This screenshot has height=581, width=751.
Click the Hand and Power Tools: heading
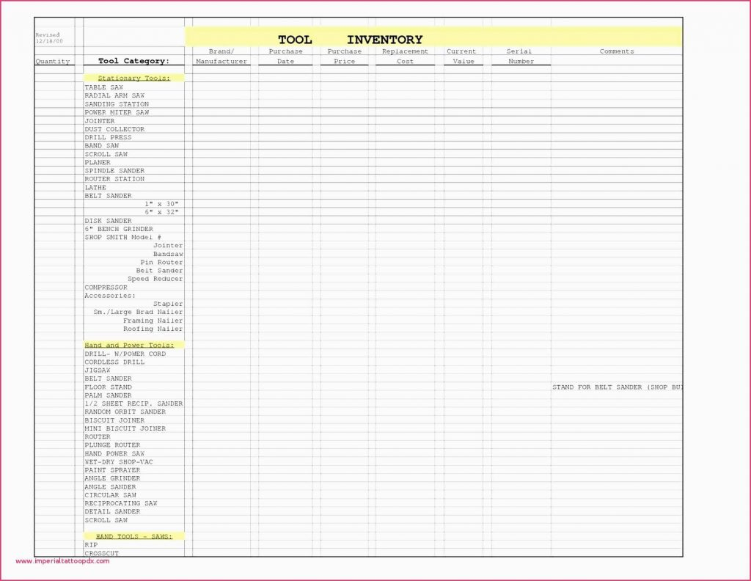(x=133, y=345)
